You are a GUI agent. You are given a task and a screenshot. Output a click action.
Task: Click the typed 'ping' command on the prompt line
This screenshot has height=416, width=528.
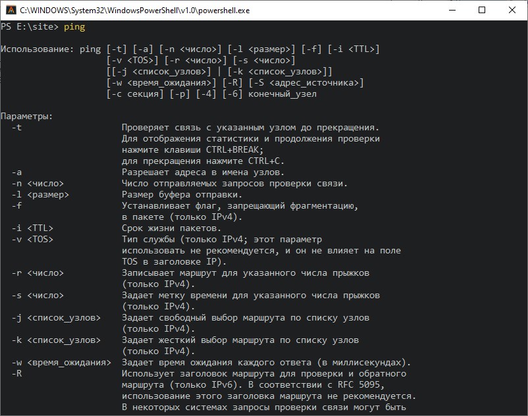[x=75, y=27]
